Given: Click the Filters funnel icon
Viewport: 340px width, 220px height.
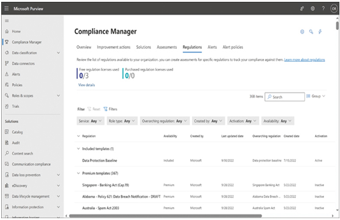Looking at the screenshot, I should 105,109.
